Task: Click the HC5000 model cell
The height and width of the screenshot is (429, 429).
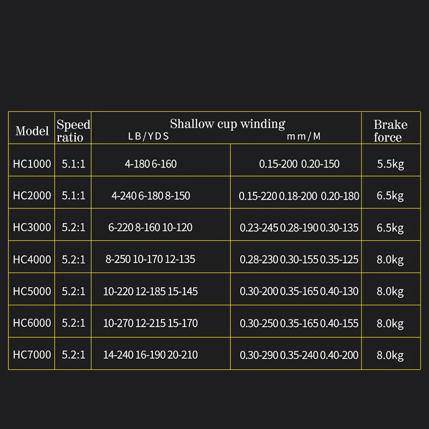Action: (x=32, y=291)
